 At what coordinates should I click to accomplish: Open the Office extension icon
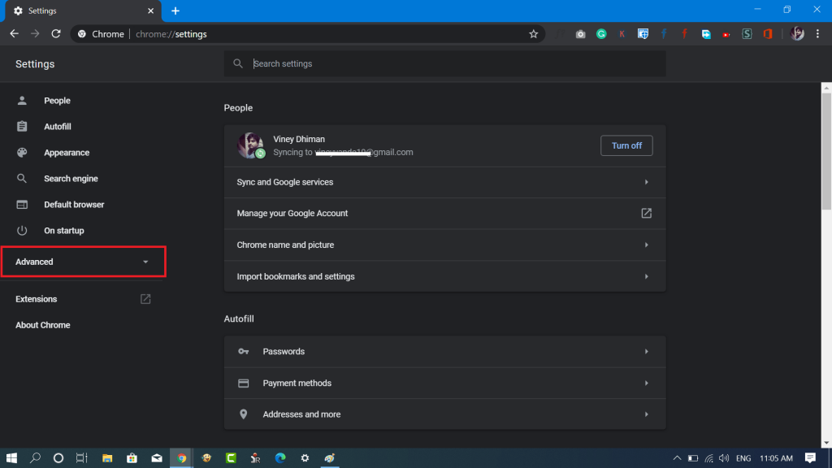pyautogui.click(x=768, y=34)
